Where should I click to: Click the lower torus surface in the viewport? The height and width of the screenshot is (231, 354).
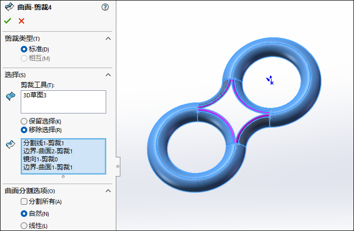point(158,157)
